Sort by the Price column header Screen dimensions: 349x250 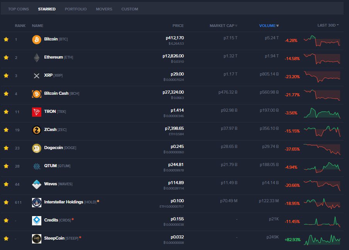178,26
